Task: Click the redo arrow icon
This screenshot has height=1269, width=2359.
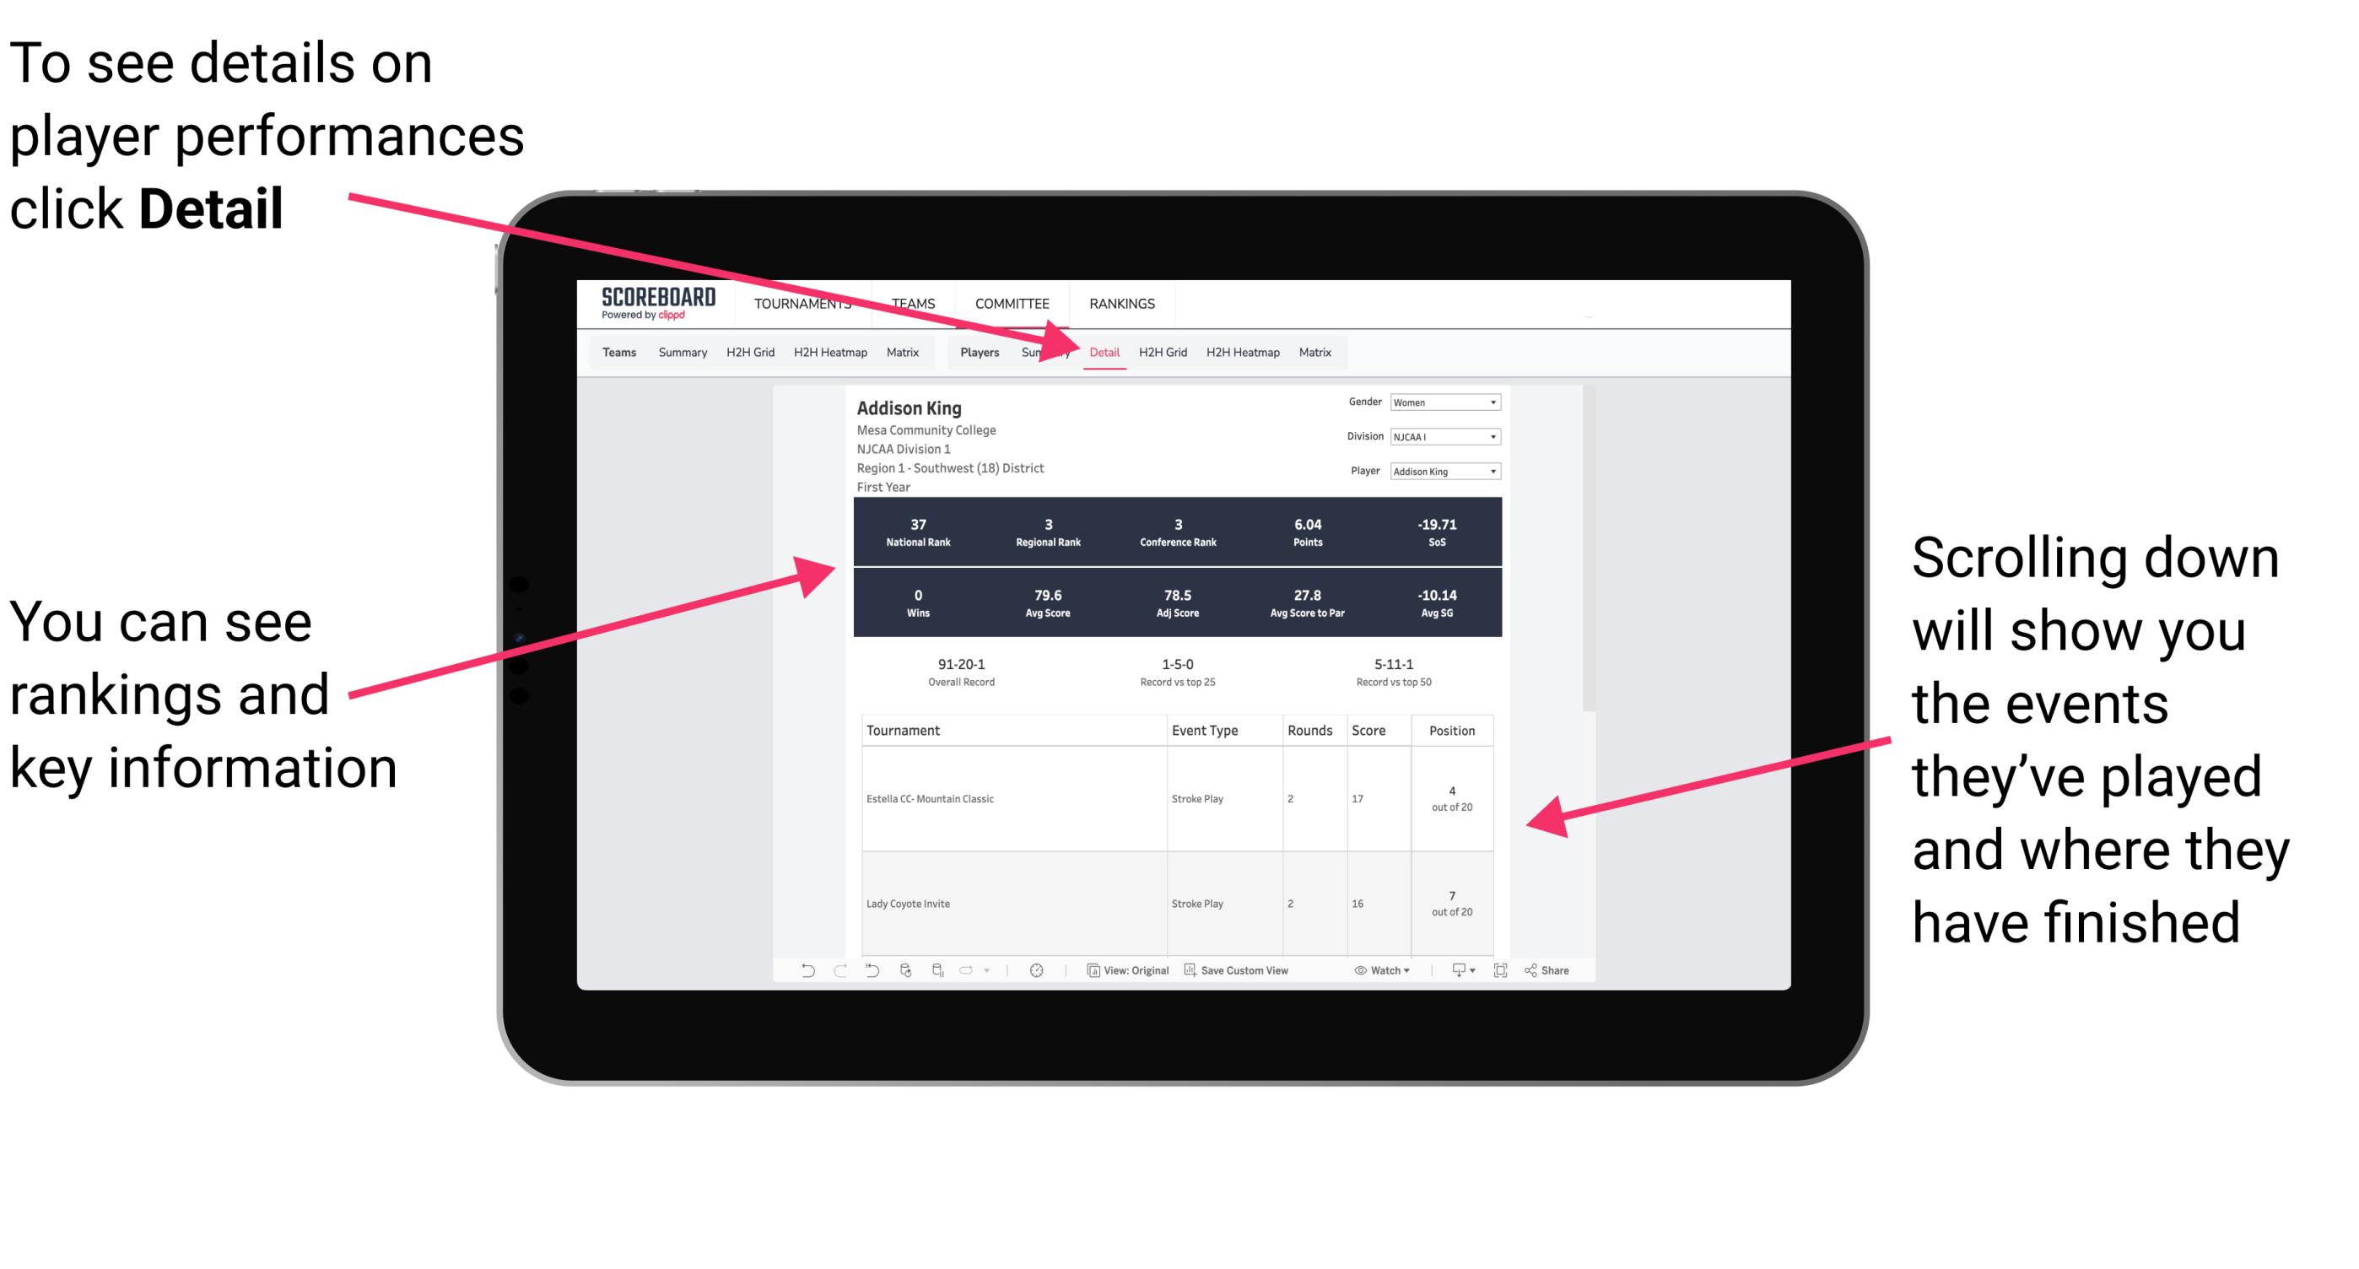Action: click(827, 975)
